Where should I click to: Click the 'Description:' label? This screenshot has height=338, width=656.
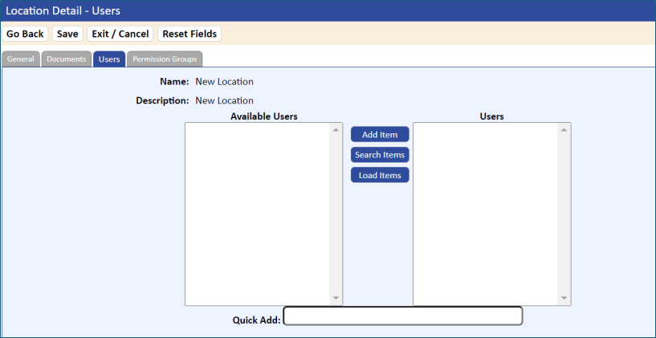pyautogui.click(x=163, y=101)
